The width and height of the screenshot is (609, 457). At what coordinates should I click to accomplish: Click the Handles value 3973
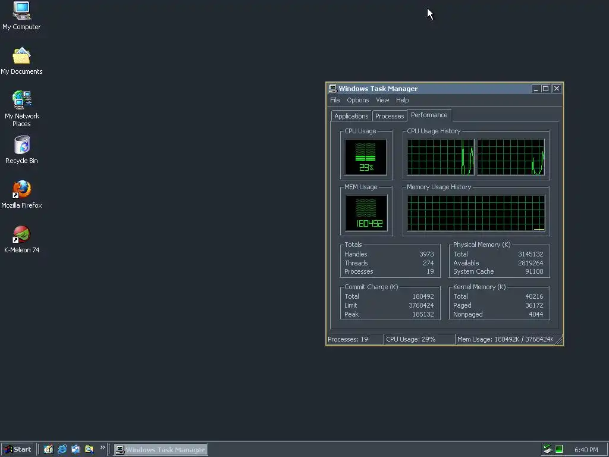426,254
